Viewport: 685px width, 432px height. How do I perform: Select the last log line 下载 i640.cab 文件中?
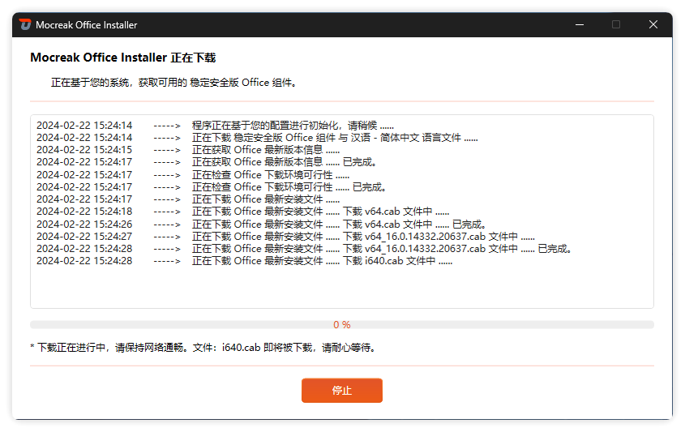(322, 261)
